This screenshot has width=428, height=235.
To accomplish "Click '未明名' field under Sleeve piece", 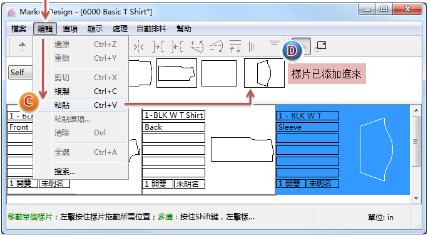I will click(x=323, y=184).
